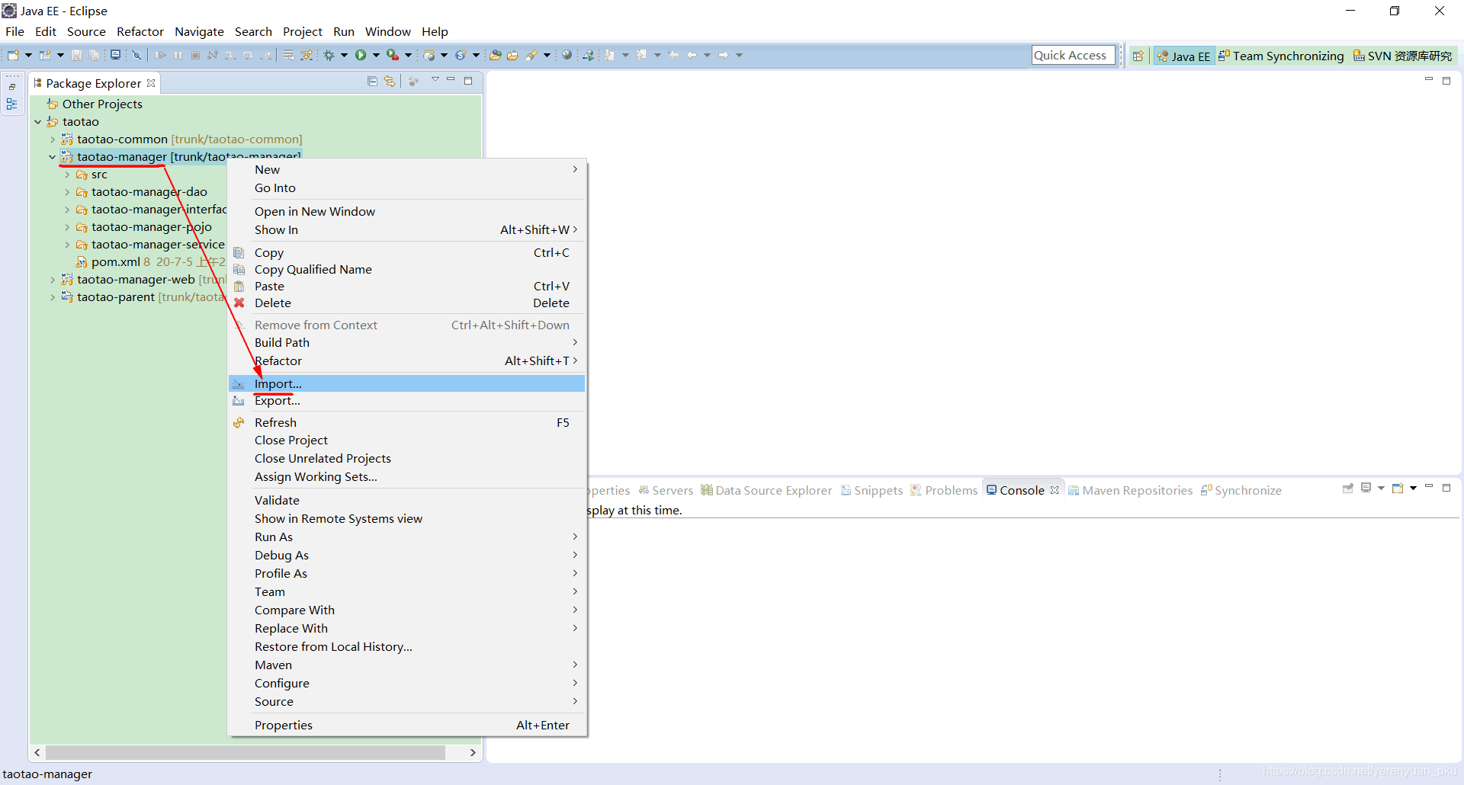Open the New wizard dropdown arrow

(28, 55)
